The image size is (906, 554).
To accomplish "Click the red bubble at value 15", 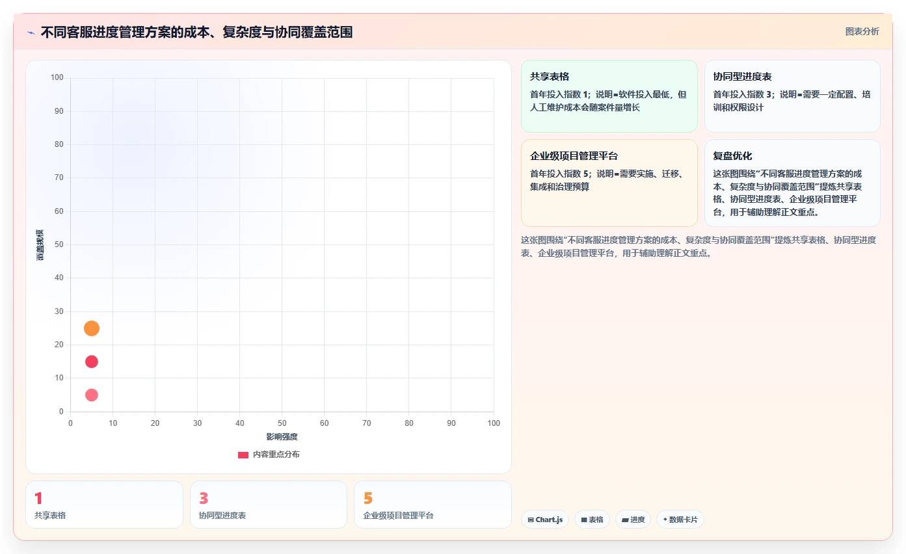I will (92, 362).
